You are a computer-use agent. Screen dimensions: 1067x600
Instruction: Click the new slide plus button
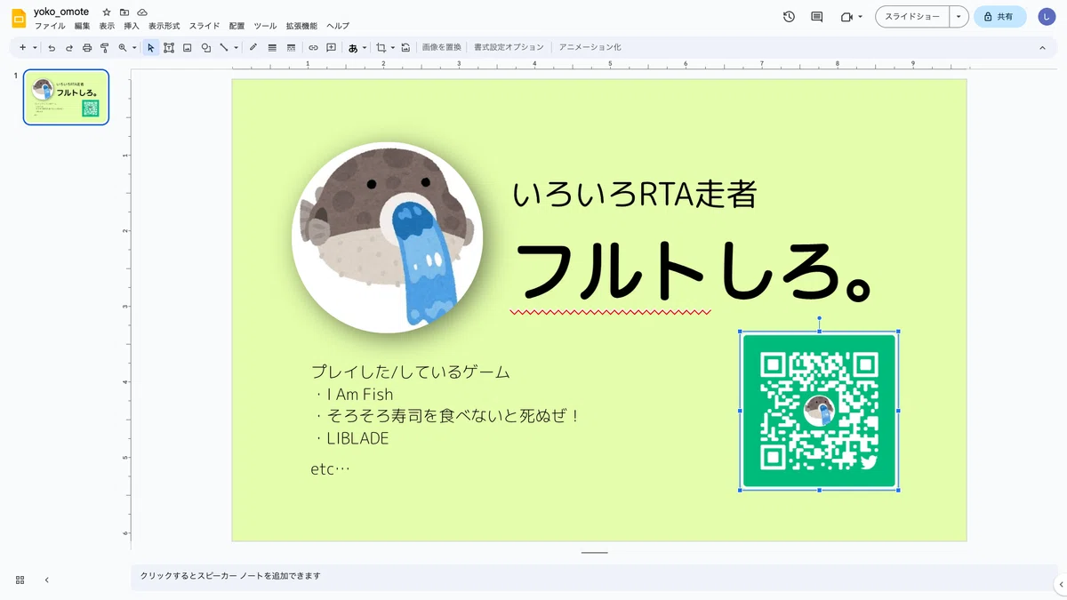coord(23,47)
